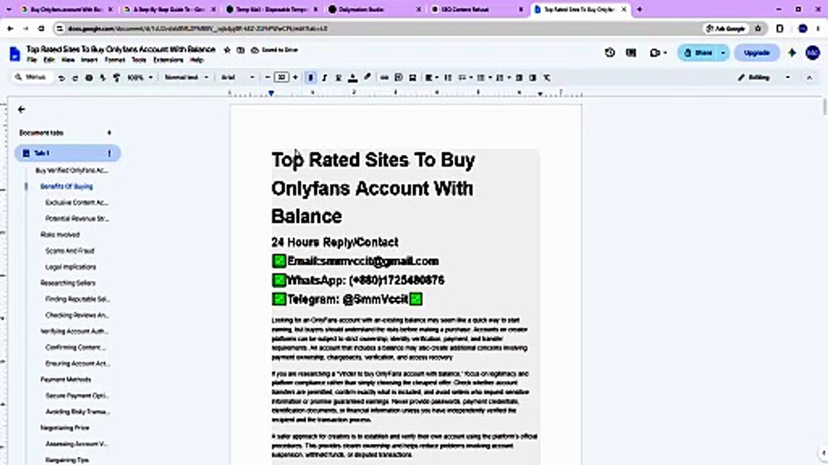Open the View menu
The image size is (828, 465).
(68, 60)
